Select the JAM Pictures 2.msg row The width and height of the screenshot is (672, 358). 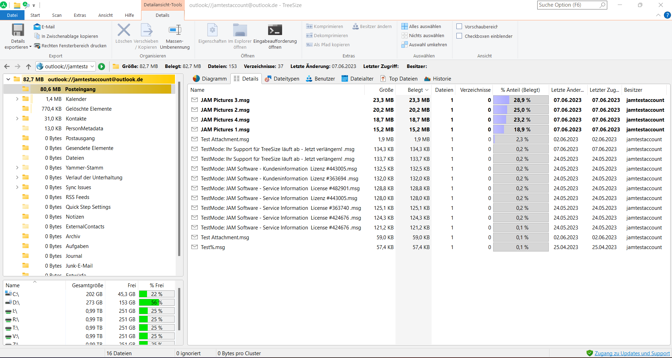[428, 110]
